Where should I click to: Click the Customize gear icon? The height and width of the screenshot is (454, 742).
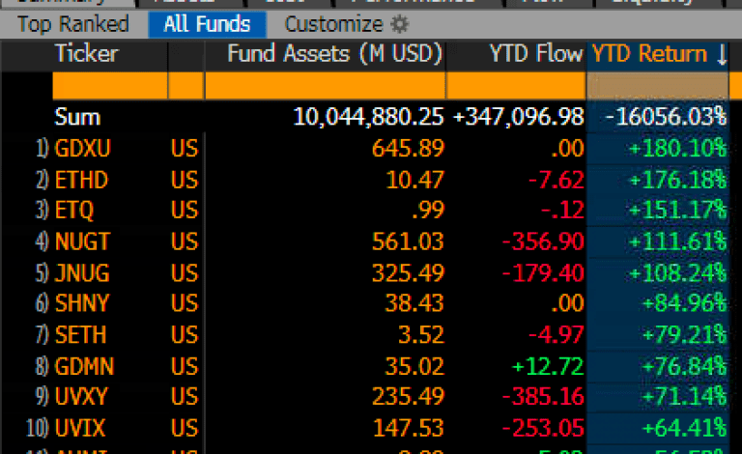tap(400, 25)
